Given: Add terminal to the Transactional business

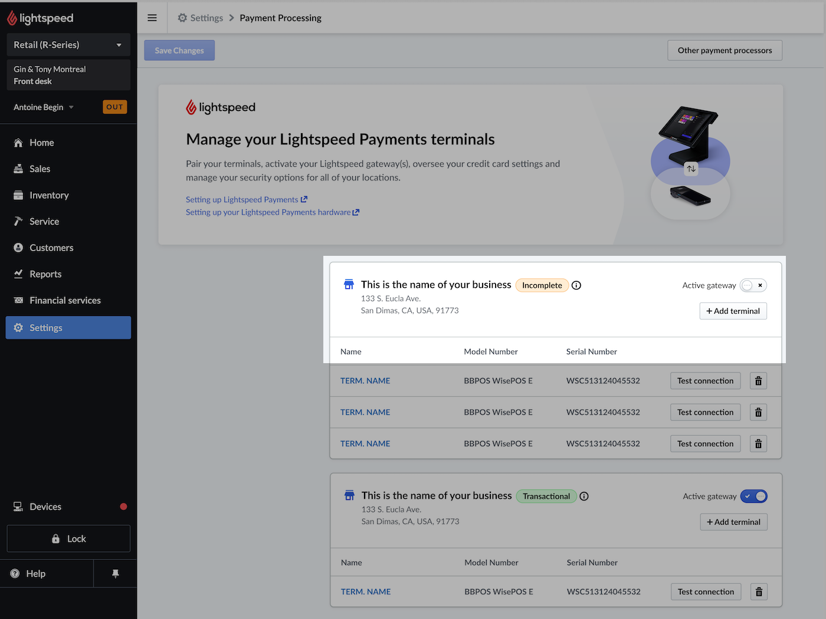Looking at the screenshot, I should 734,522.
